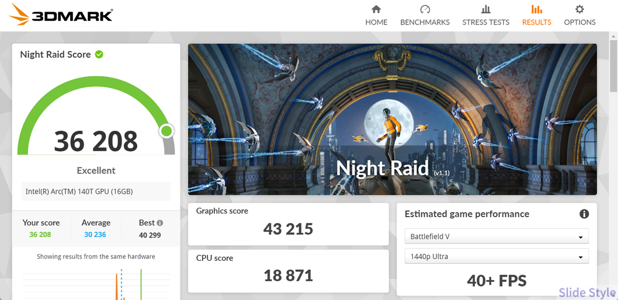Click Intel(R) Arc(TM) 140T GPU (16GB) field

(96, 191)
